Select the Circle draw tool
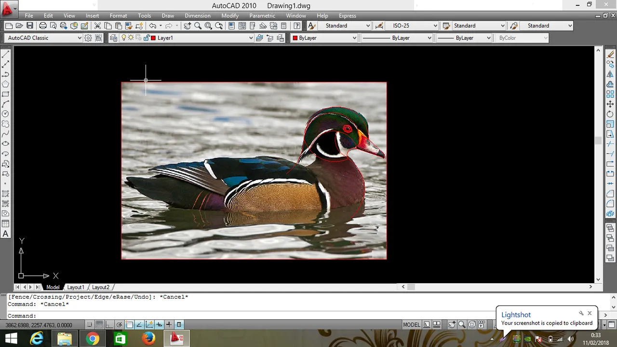Screen dimensions: 617x347 (x=6, y=114)
